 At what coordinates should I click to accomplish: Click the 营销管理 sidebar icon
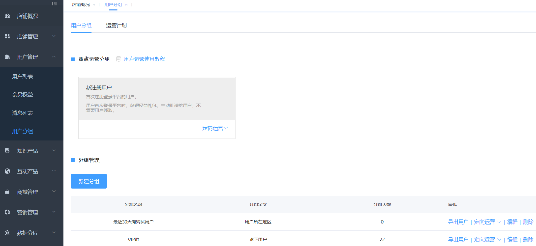pos(7,212)
